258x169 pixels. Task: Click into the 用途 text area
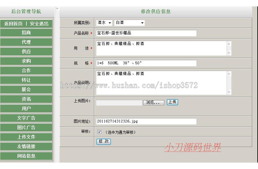point(162,48)
